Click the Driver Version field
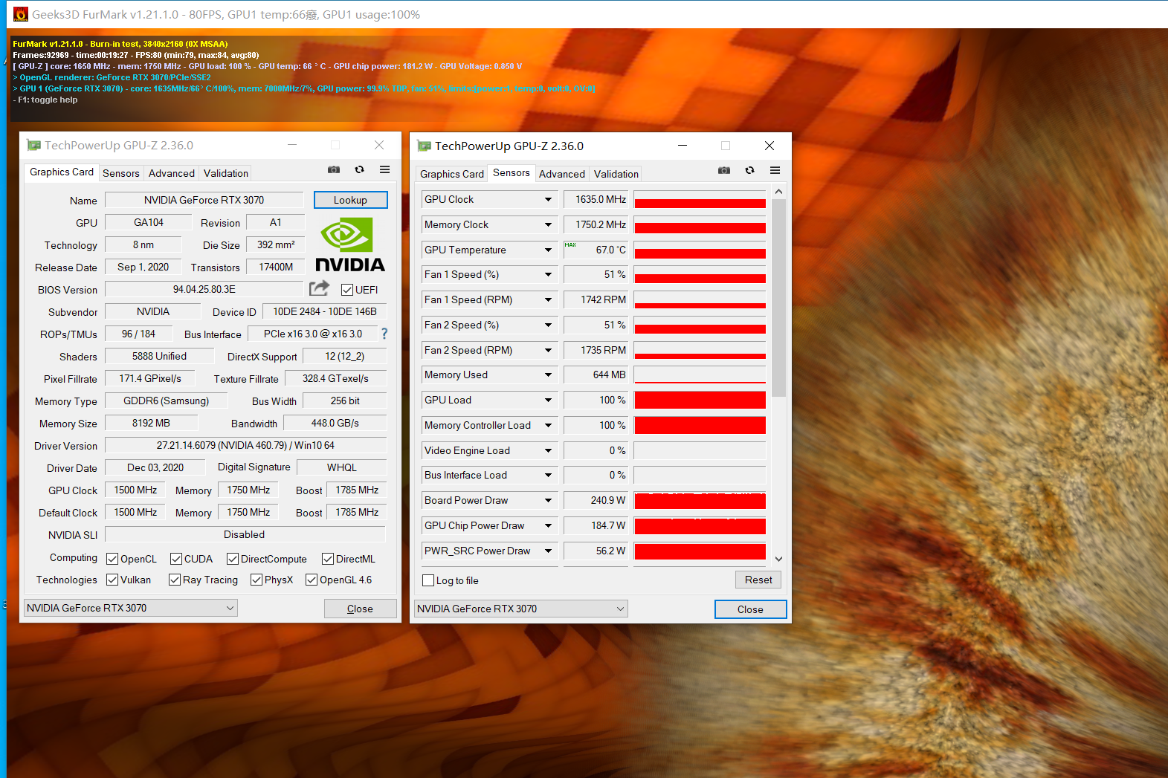 coord(245,445)
